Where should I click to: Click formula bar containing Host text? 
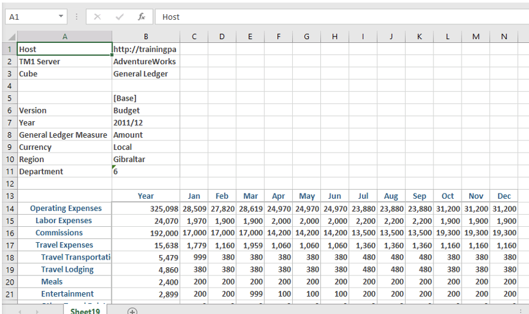click(x=340, y=17)
